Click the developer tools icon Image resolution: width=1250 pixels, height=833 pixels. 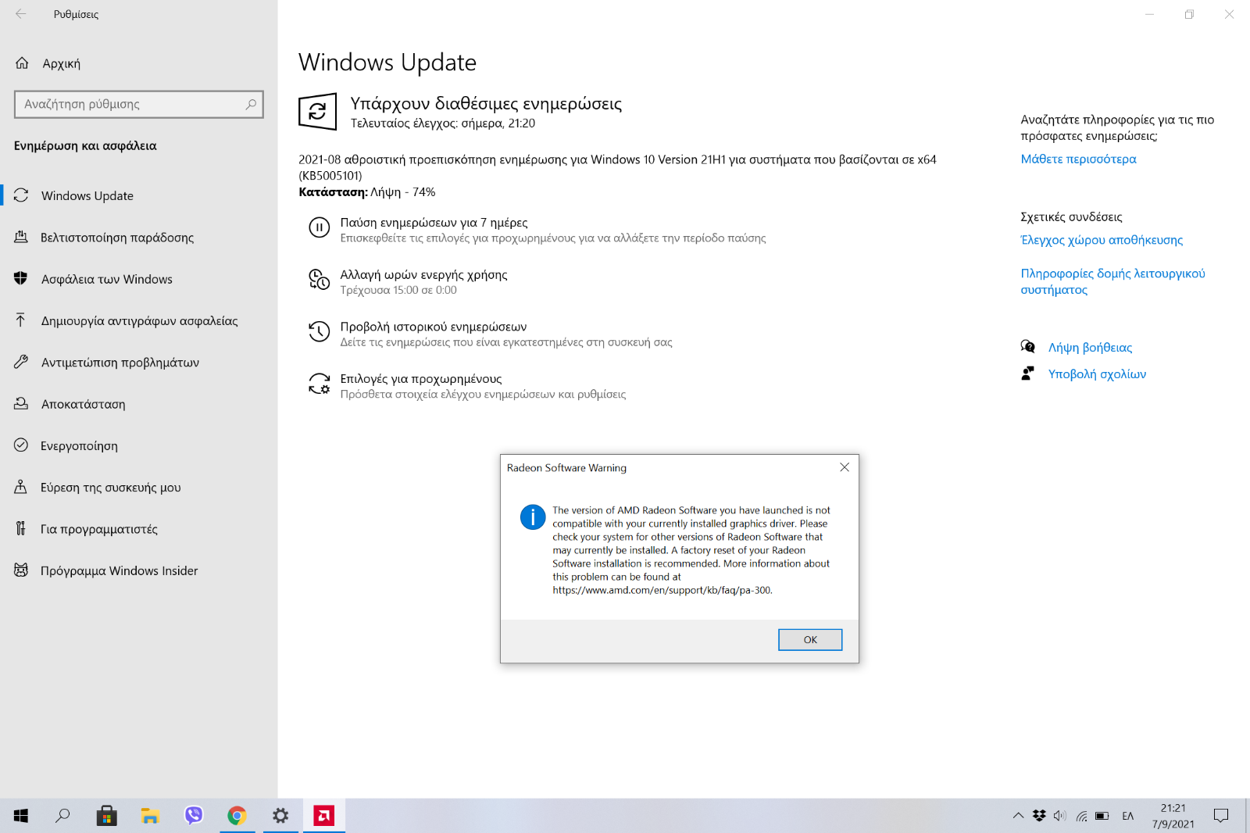click(21, 528)
